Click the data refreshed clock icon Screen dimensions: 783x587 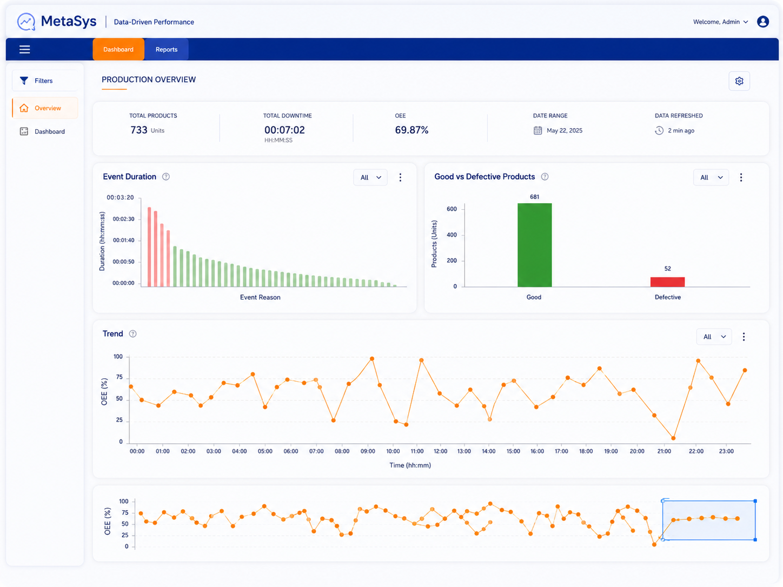(x=659, y=130)
